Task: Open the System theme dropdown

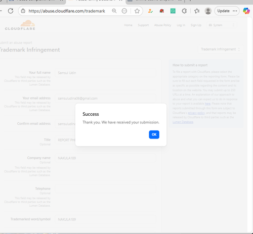Action: pyautogui.click(x=222, y=25)
